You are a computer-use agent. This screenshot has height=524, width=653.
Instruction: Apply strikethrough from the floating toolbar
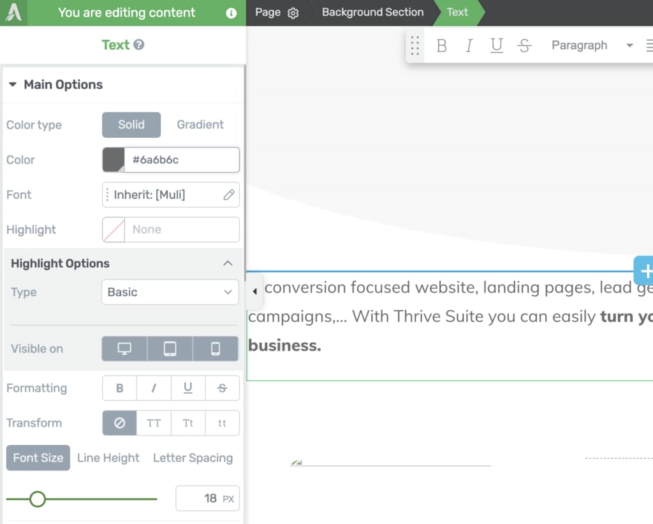click(524, 45)
